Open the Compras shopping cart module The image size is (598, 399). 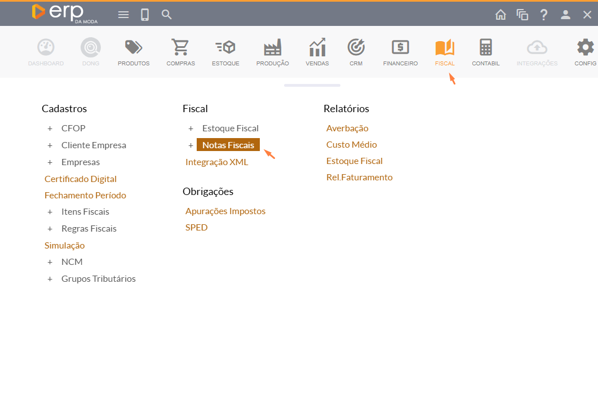(x=180, y=48)
